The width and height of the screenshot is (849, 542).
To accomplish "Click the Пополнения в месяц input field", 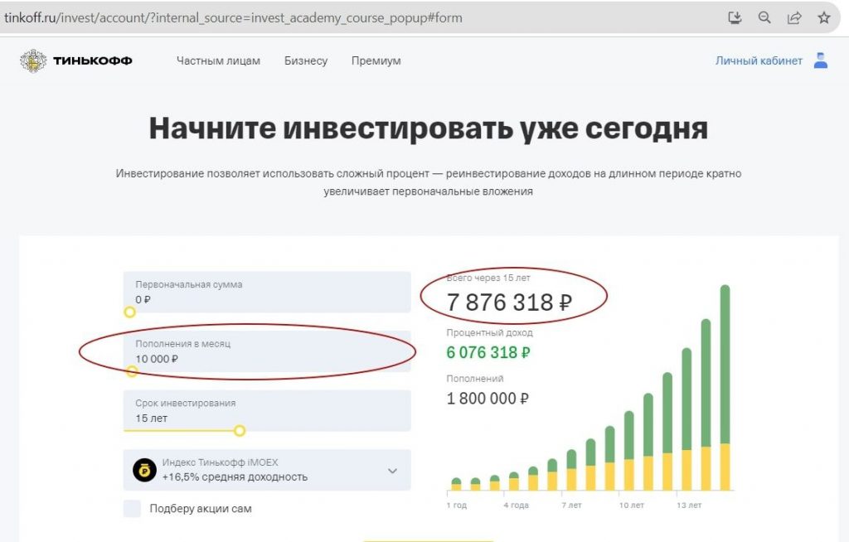I will (x=267, y=351).
